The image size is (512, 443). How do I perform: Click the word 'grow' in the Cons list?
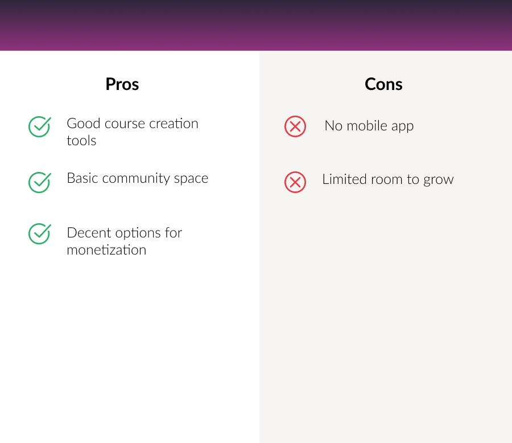coord(439,181)
